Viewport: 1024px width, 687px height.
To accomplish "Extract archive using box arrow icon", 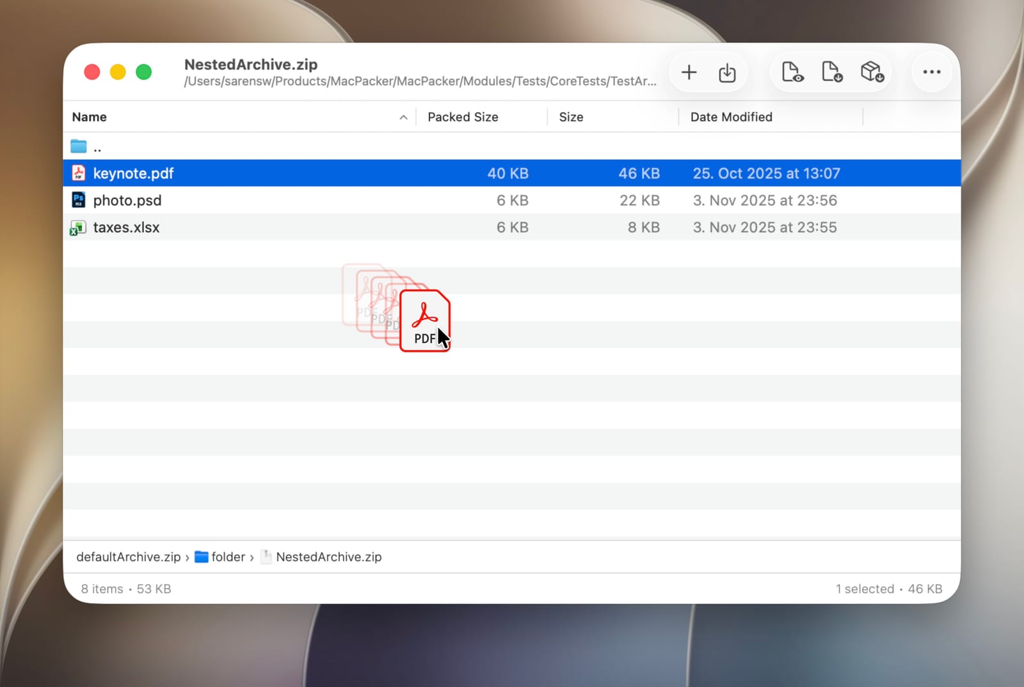I will (x=872, y=72).
